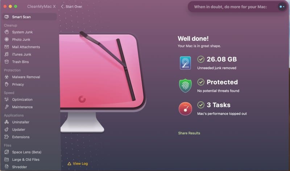Image resolution: width=290 pixels, height=171 pixels.
Task: Open the Privacy hand icon
Action: (7, 84)
